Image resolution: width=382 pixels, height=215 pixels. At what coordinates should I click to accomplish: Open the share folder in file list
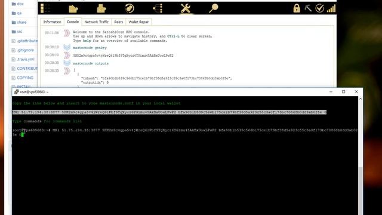click(x=21, y=23)
